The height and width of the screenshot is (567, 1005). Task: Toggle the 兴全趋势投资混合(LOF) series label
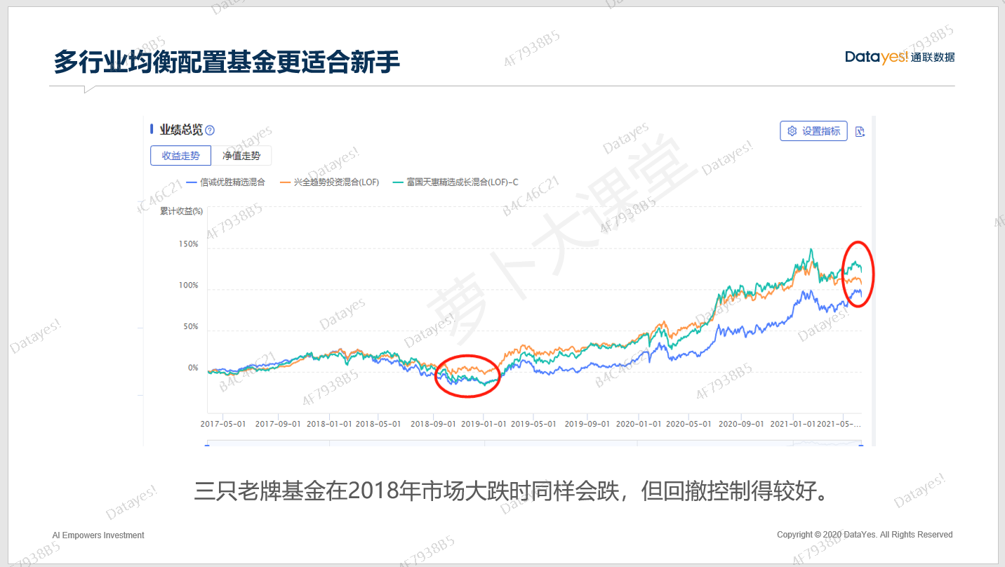point(336,182)
